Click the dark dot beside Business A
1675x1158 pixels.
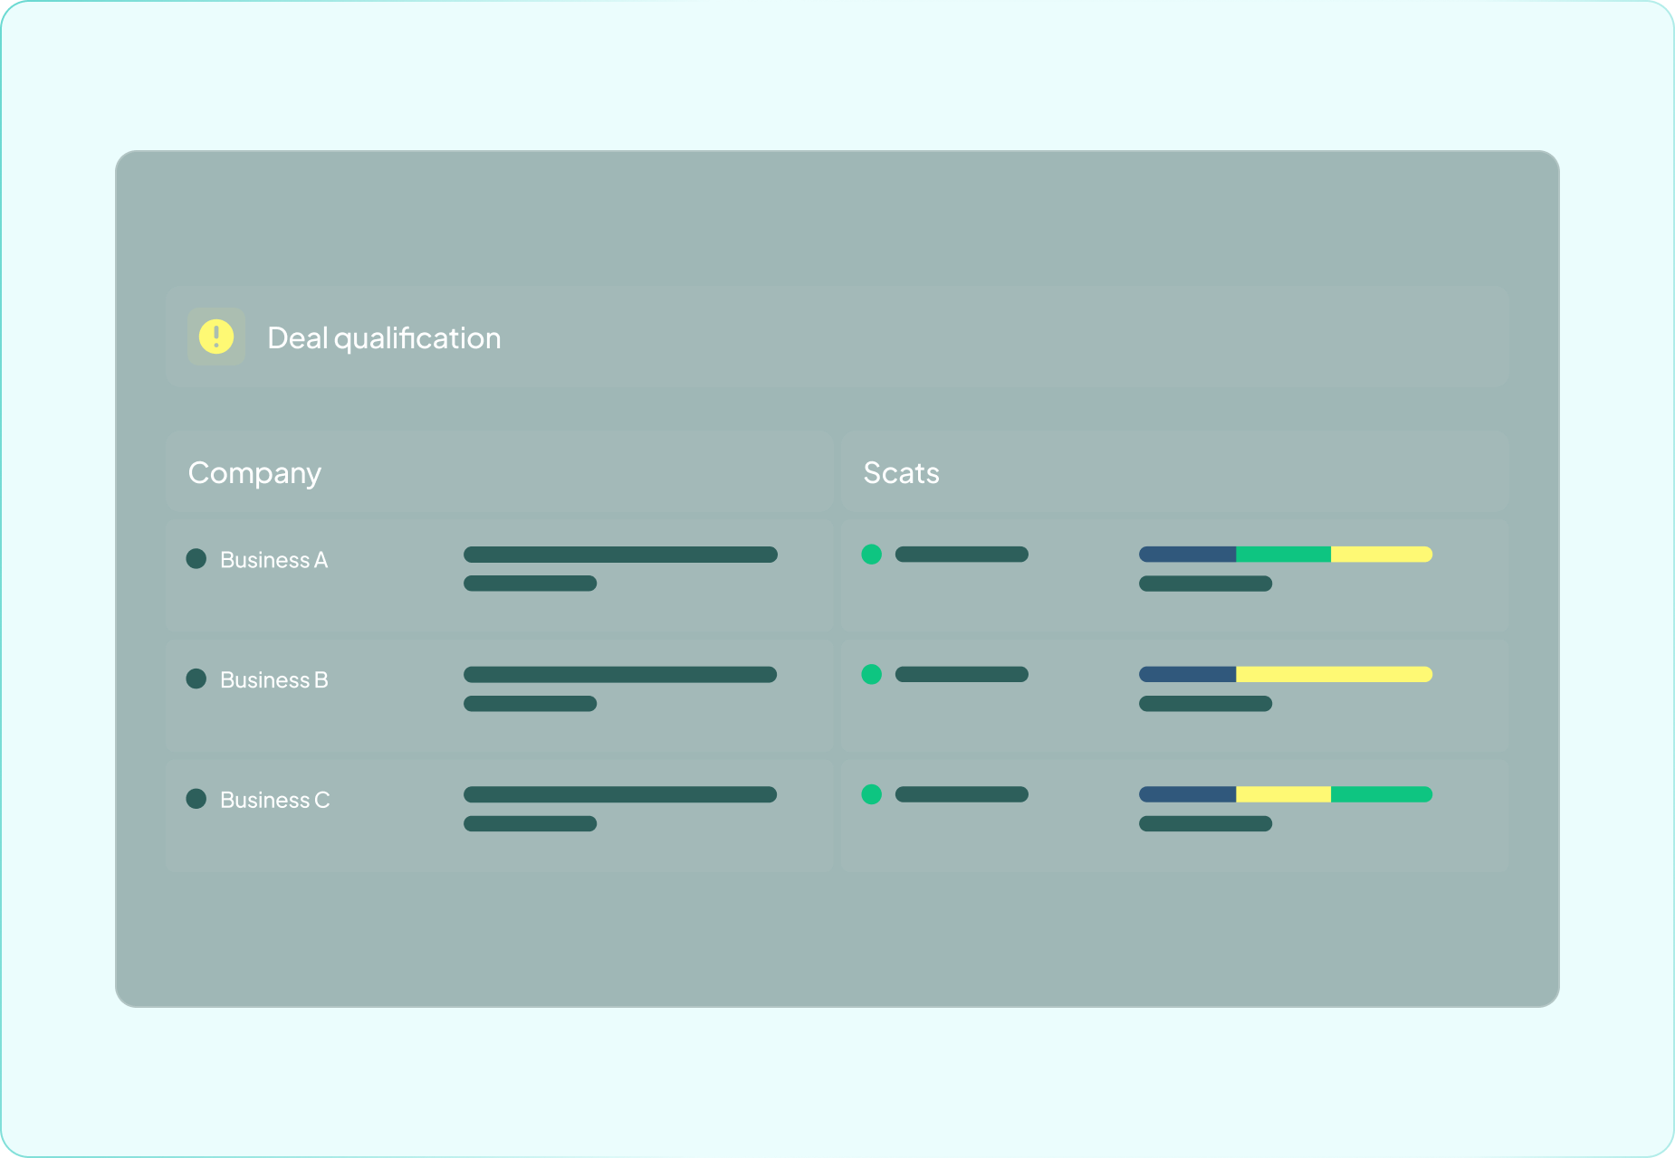coord(196,559)
